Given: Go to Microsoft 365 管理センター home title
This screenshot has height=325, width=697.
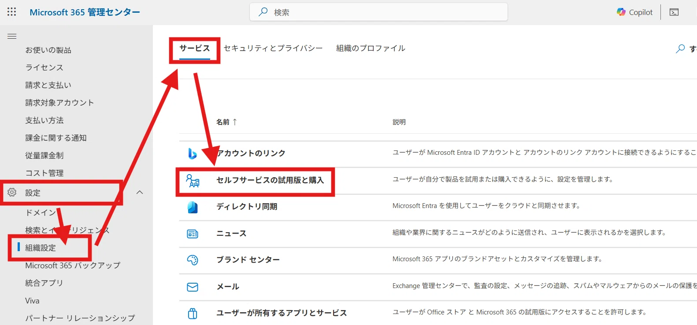Looking at the screenshot, I should pyautogui.click(x=85, y=12).
